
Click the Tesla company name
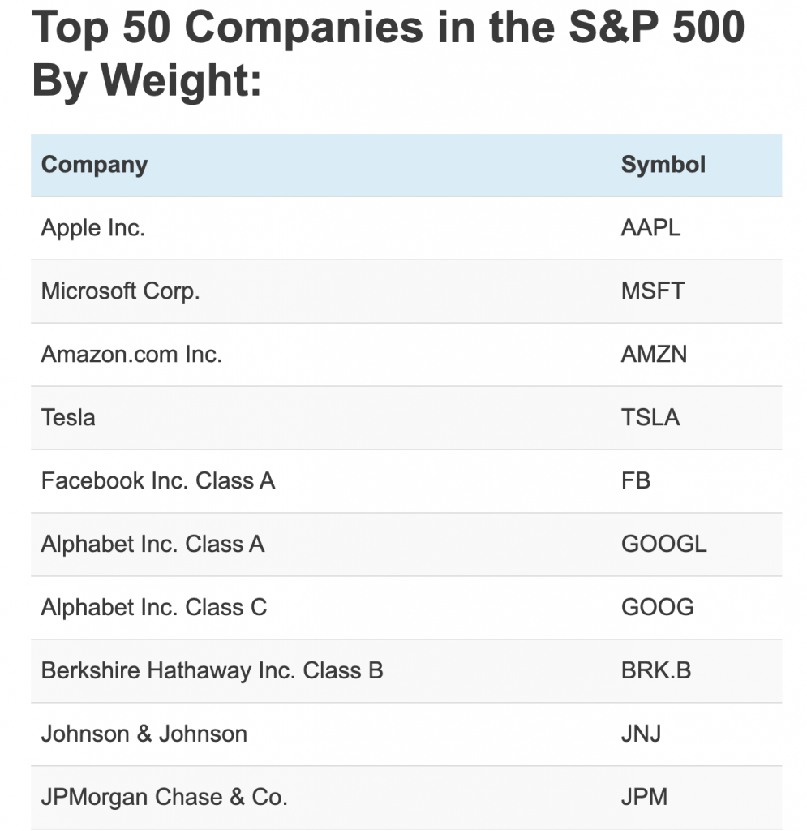tap(68, 418)
